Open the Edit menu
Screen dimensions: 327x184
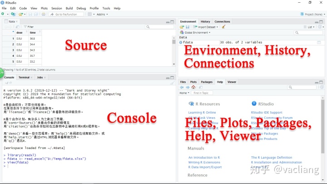pyautogui.click(x=13, y=8)
